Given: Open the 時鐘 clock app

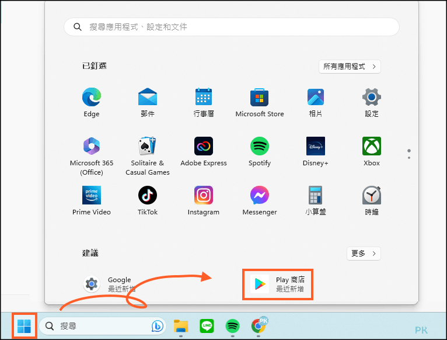Looking at the screenshot, I should pyautogui.click(x=372, y=201).
